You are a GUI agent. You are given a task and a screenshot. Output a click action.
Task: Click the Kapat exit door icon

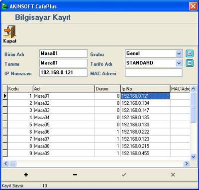pyautogui.click(x=10, y=31)
